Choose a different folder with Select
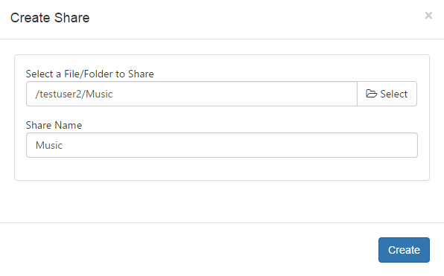This screenshot has height=276, width=444. coord(387,94)
